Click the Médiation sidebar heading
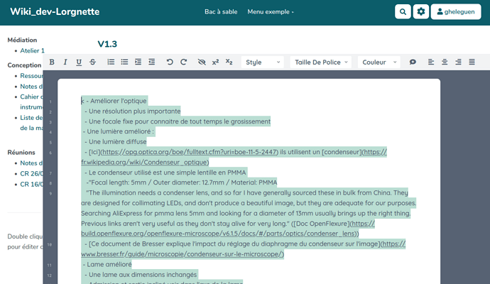 (x=22, y=40)
